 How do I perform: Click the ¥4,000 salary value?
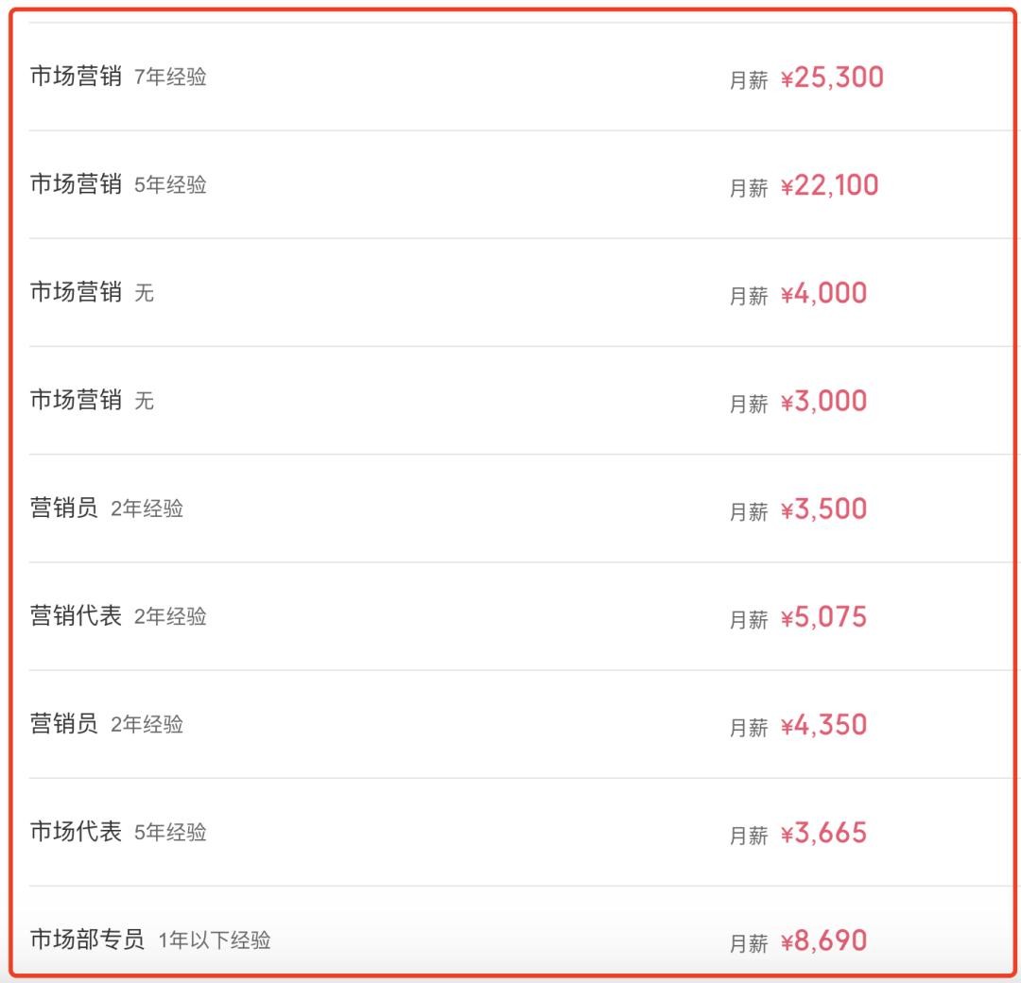click(823, 293)
